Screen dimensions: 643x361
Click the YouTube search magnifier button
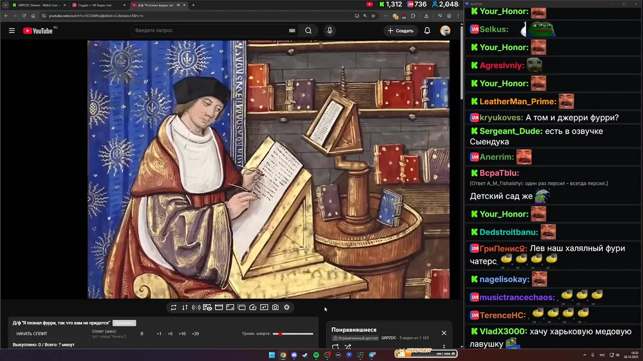click(308, 31)
